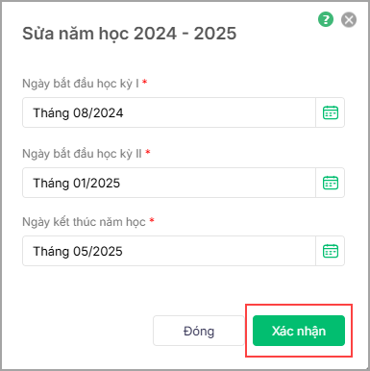Open calendar picker for semester II start date
Image resolution: width=370 pixels, height=371 pixels.
click(x=331, y=183)
